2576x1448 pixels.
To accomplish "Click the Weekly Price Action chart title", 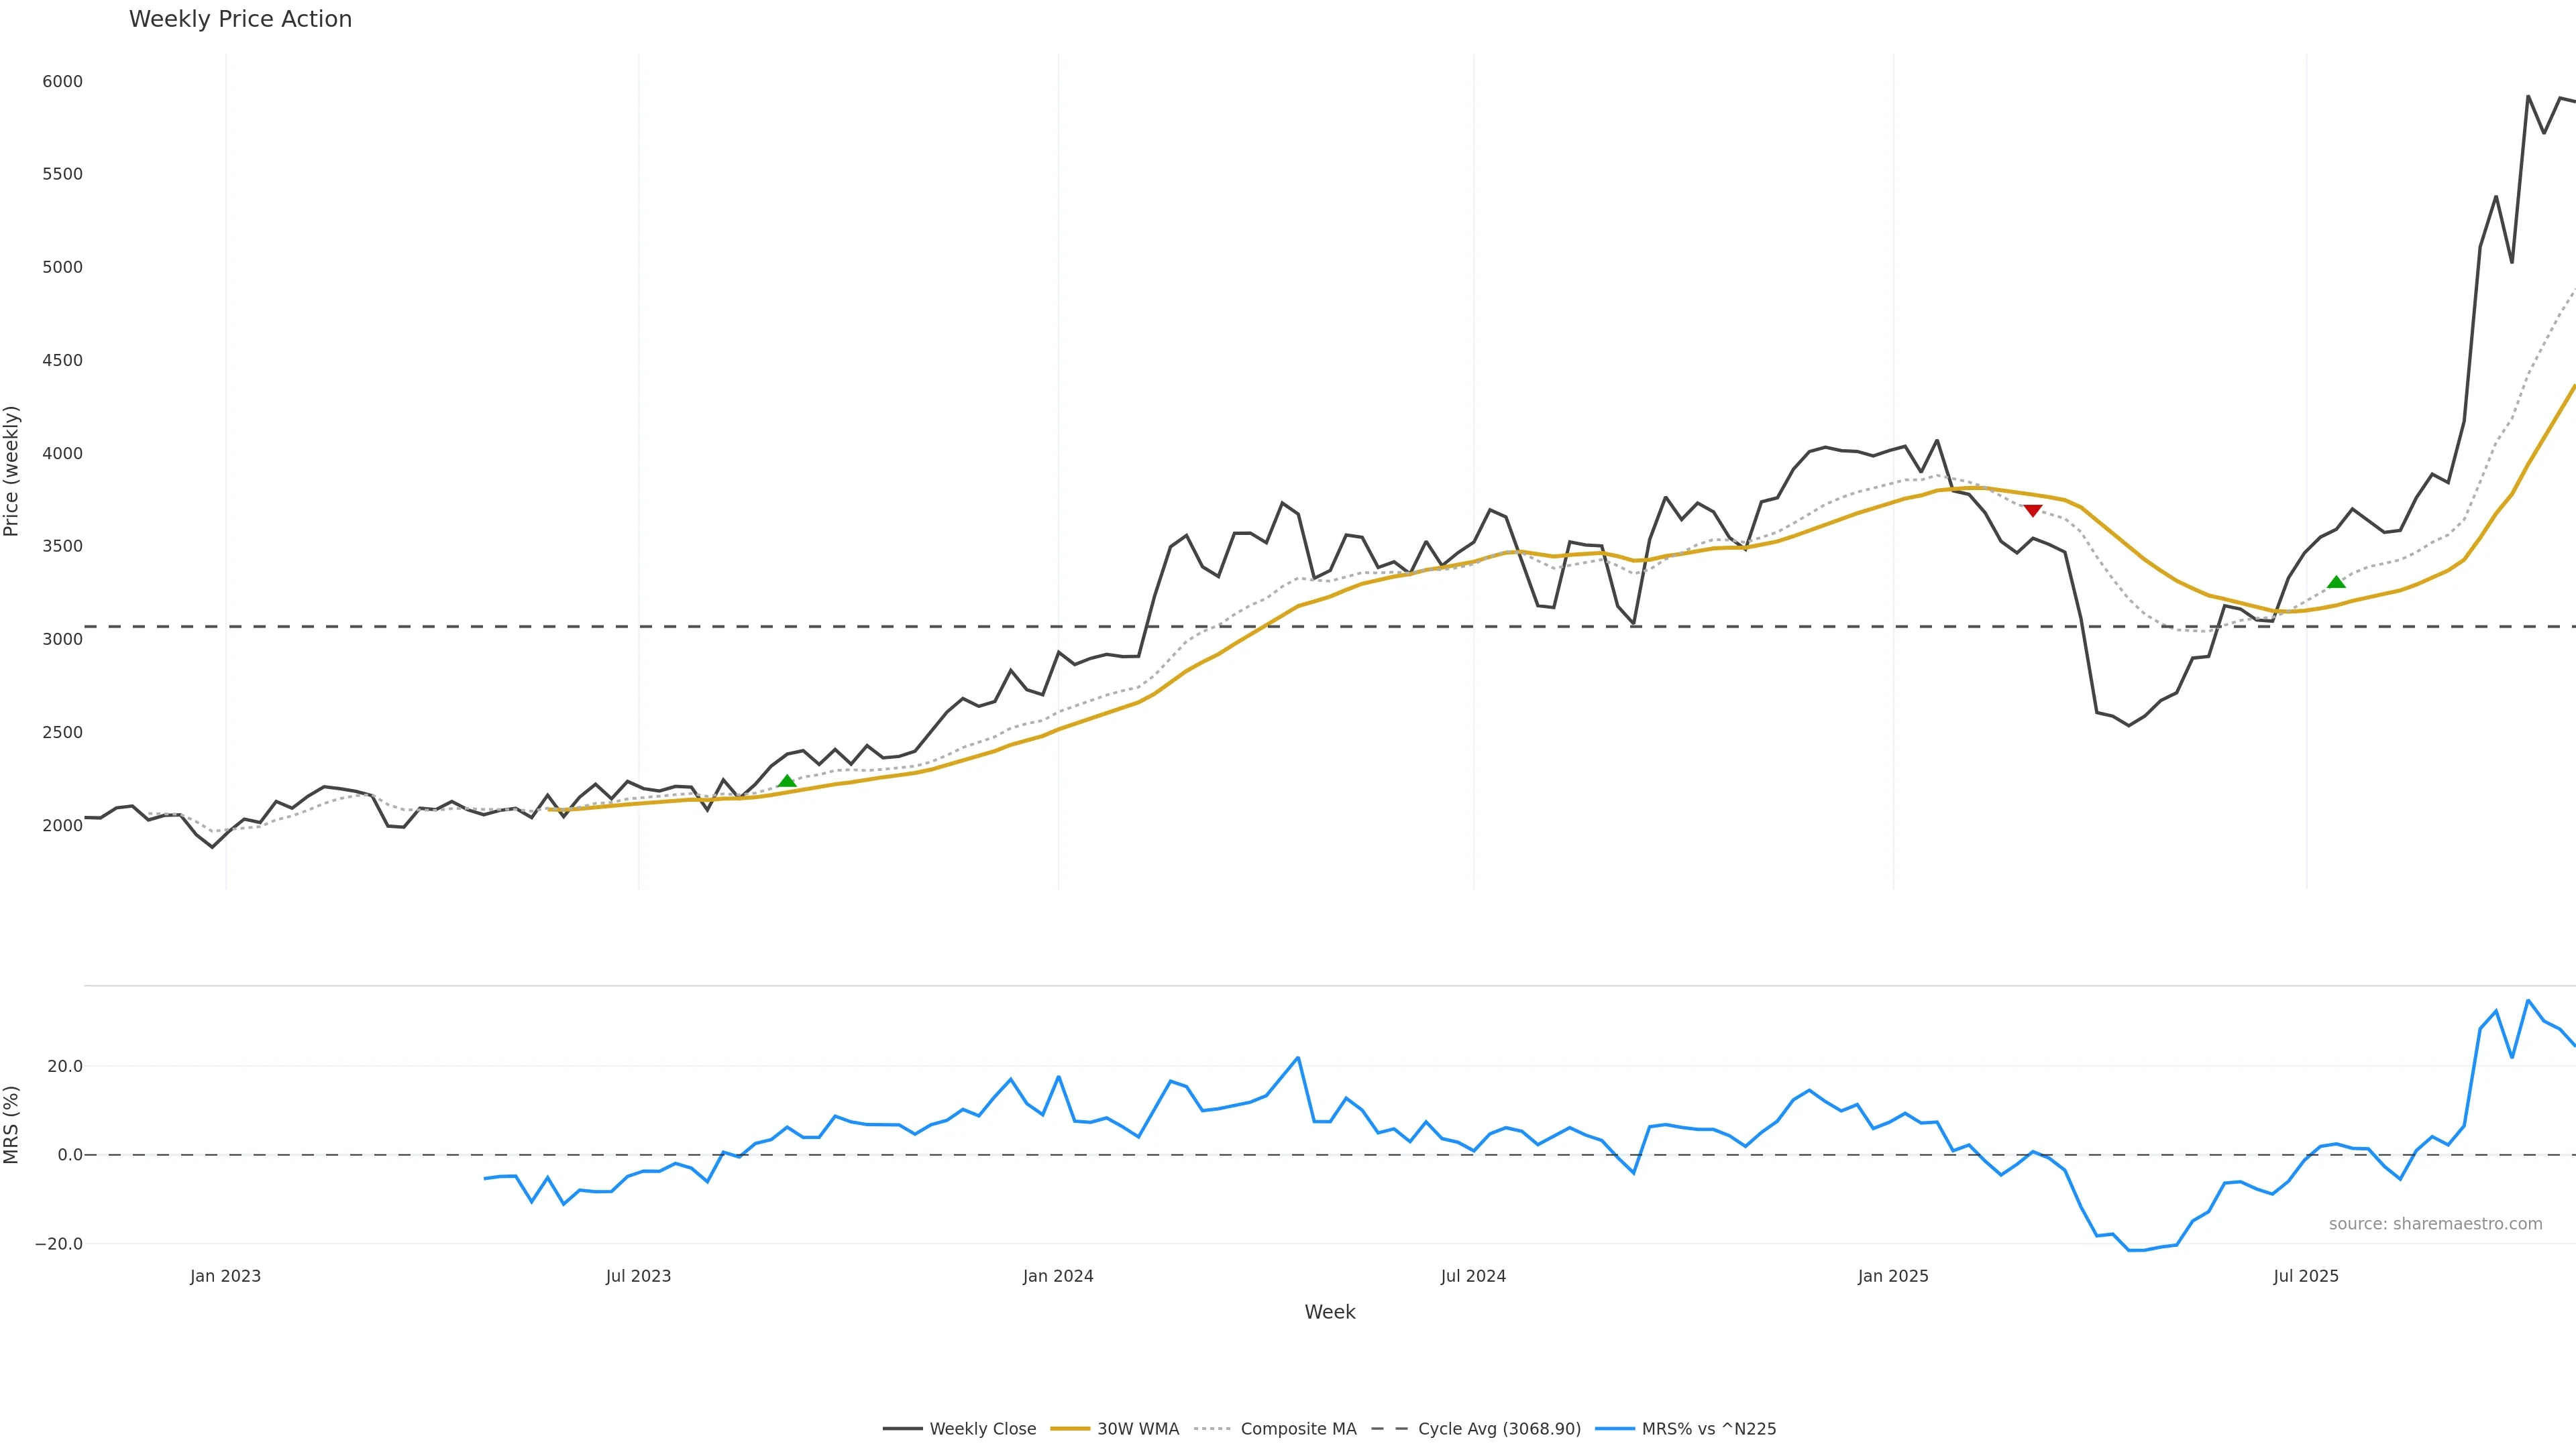I will click(x=240, y=19).
